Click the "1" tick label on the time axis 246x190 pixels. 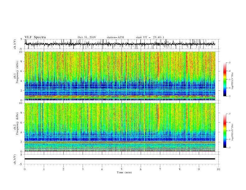tap(44, 169)
